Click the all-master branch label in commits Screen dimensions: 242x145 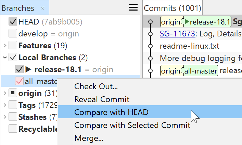pyautogui.click(x=201, y=71)
